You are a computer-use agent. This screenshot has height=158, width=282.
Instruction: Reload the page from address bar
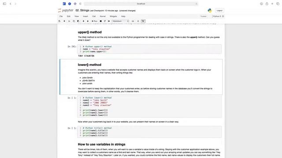(x=196, y=4)
